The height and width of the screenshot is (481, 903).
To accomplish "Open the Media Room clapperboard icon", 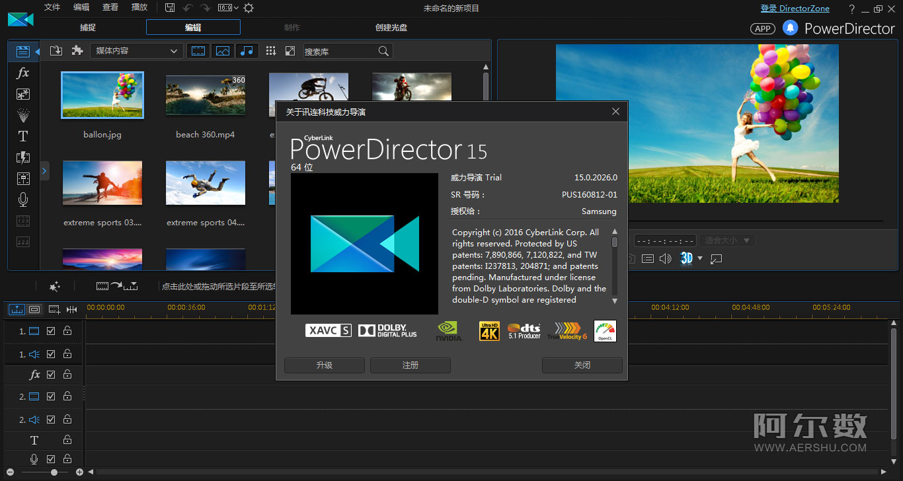I will click(x=23, y=52).
